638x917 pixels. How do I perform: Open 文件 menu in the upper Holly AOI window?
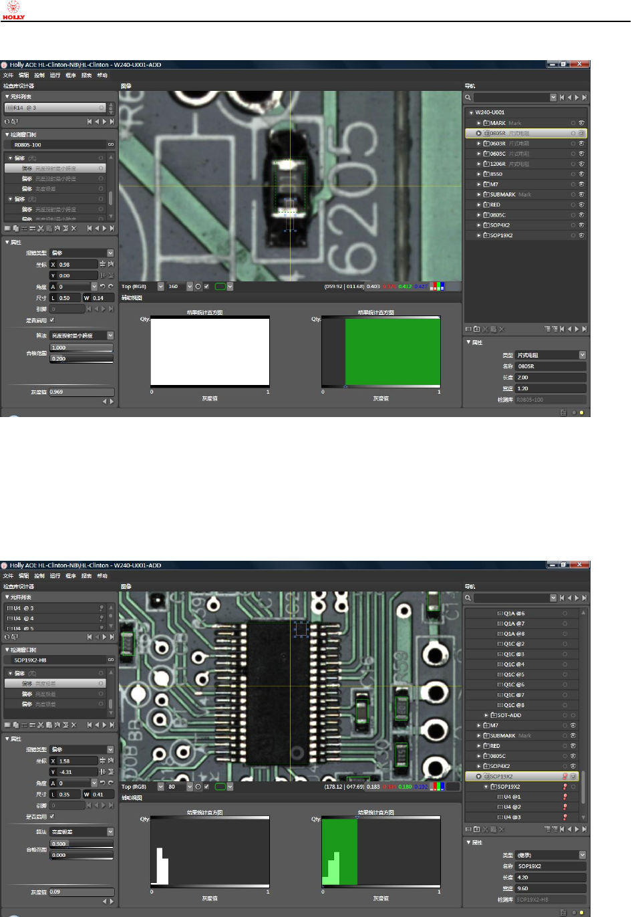8,76
